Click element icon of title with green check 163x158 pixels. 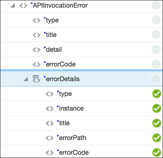pyautogui.click(x=49, y=123)
